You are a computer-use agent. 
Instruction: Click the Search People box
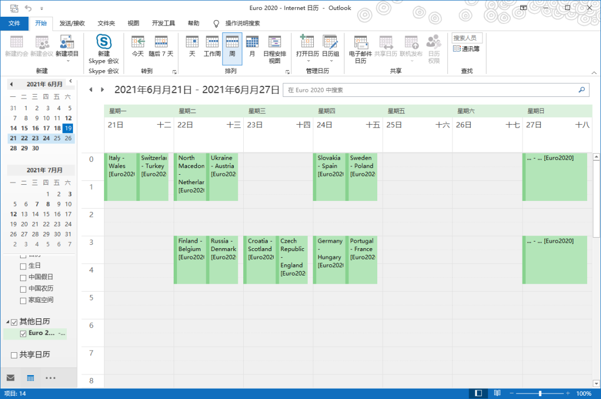pos(467,38)
